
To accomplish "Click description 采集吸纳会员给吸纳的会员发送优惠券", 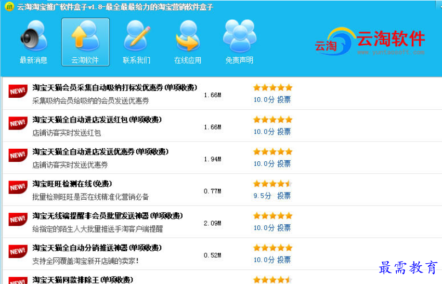I will coord(90,101).
